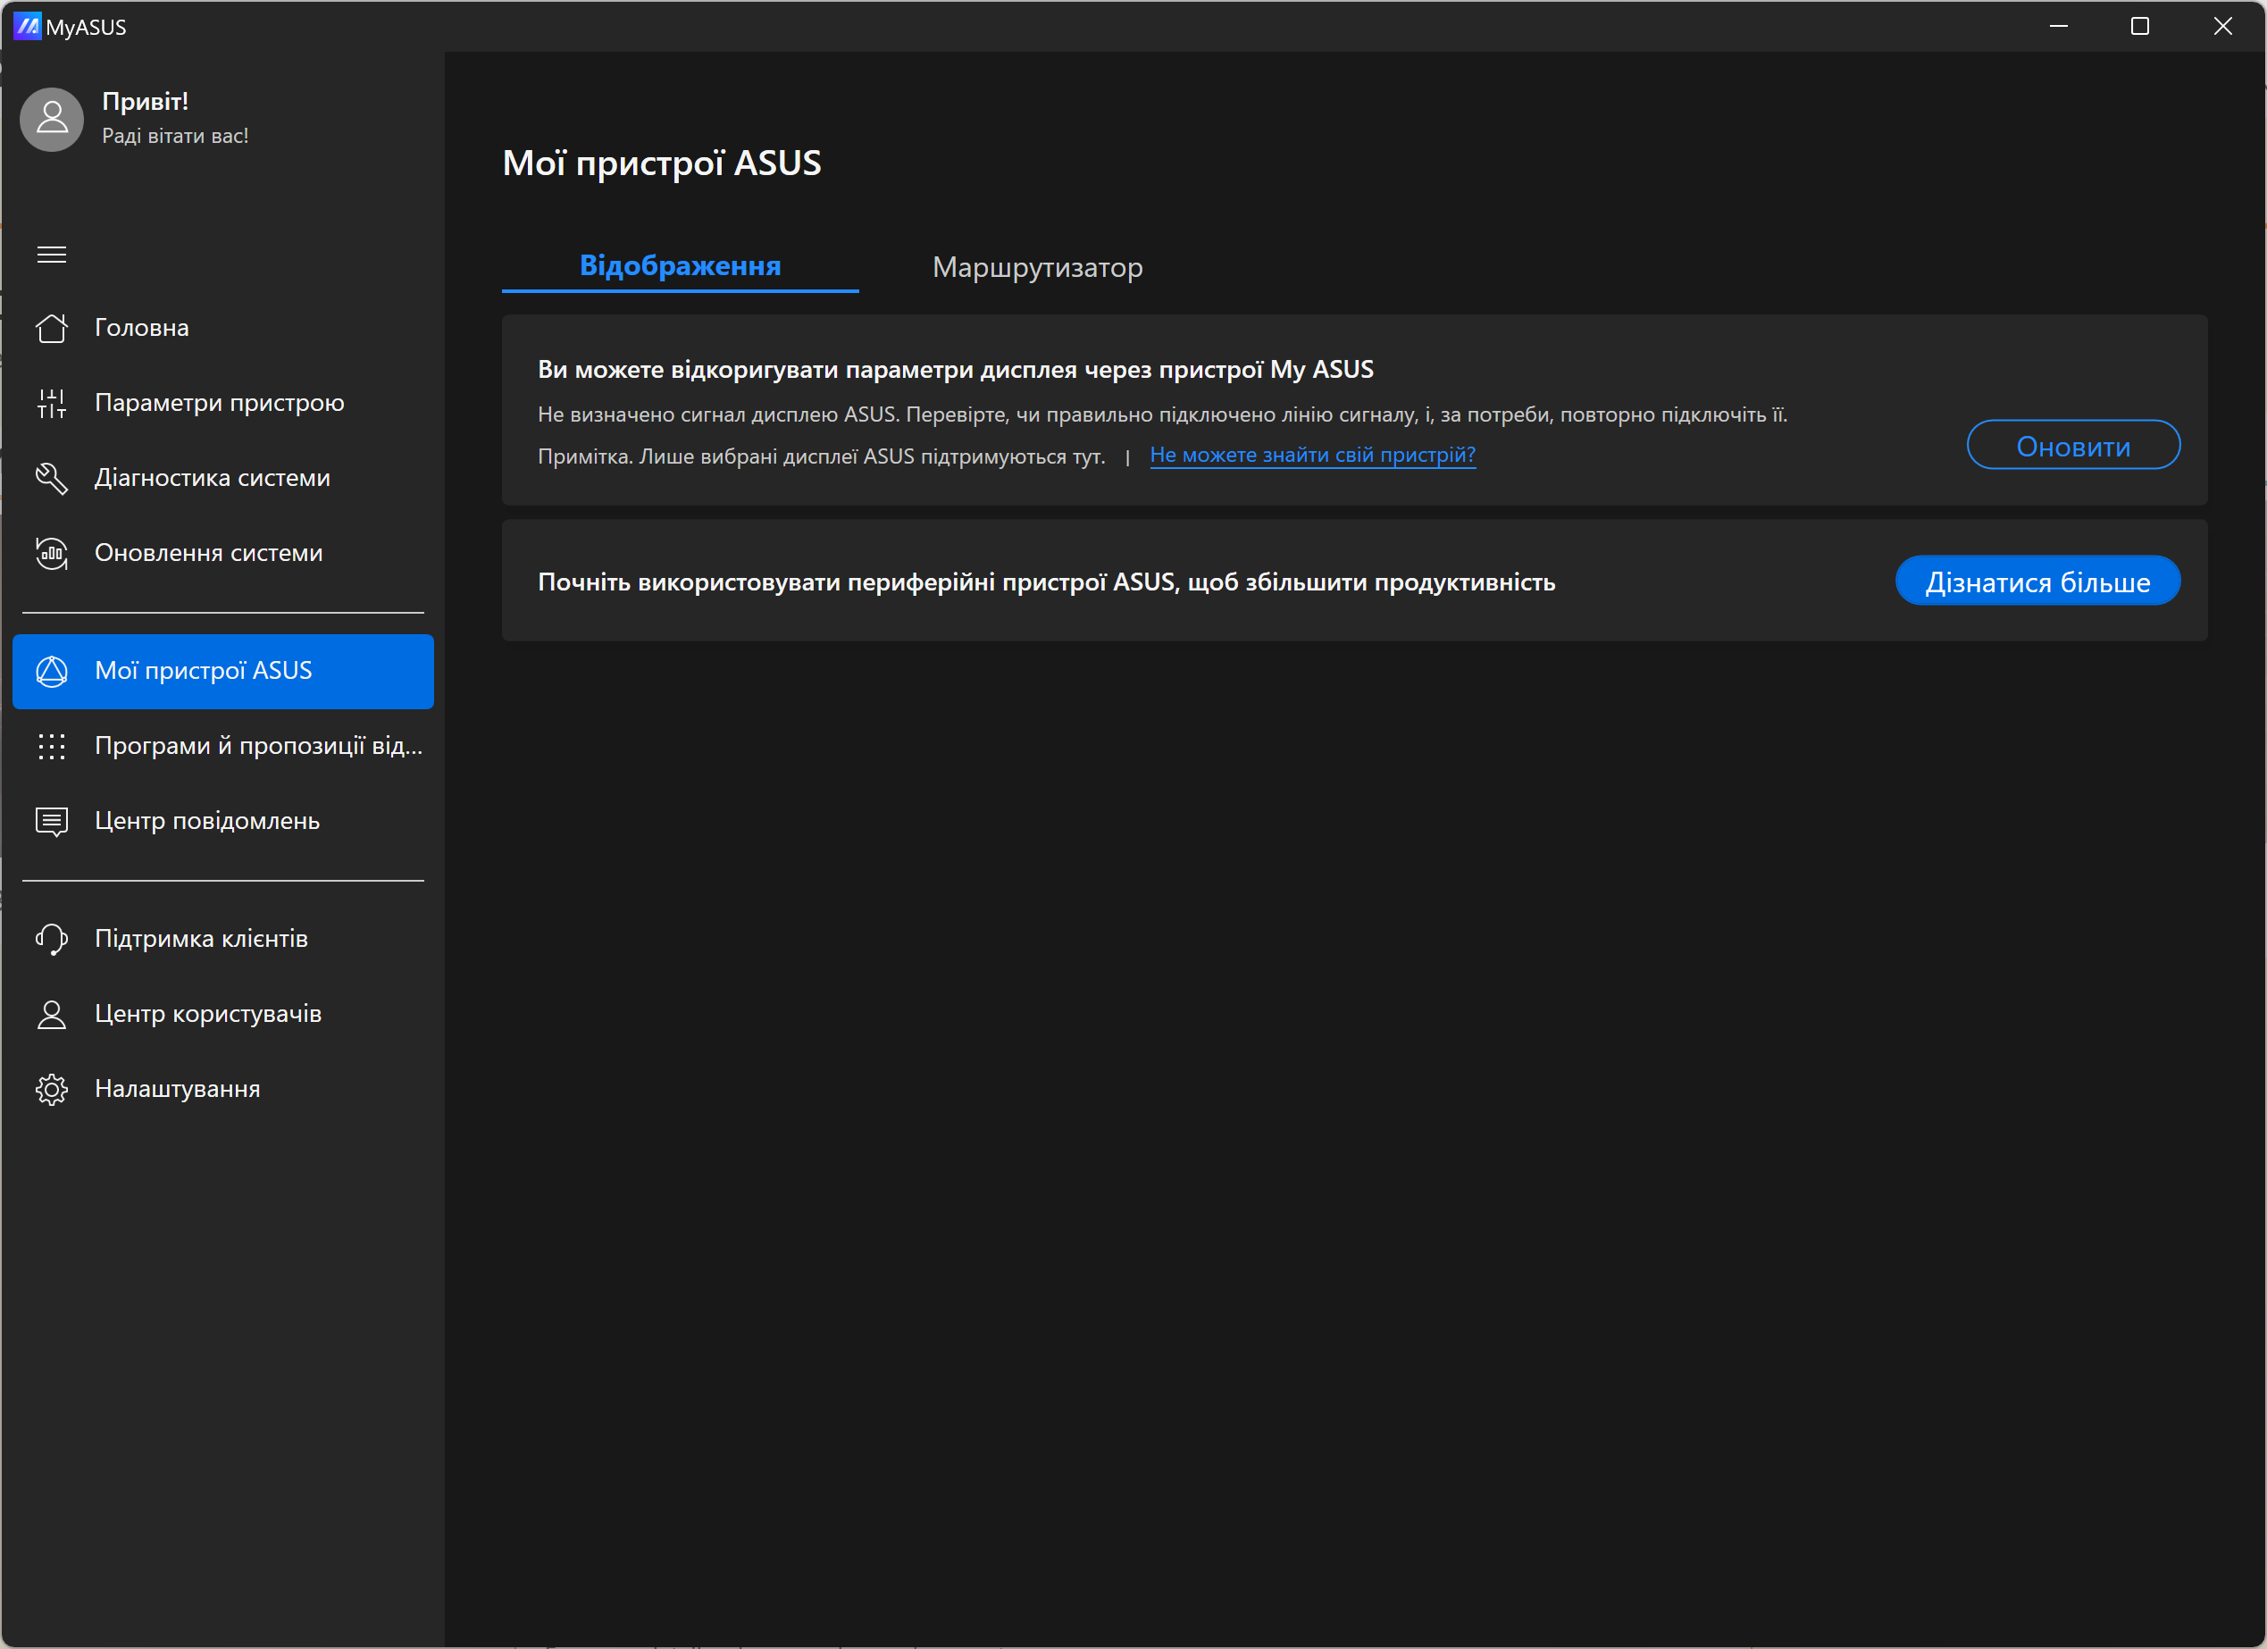Go to Діагностика системи
Viewport: 2267px width, 1649px height.
[223, 478]
